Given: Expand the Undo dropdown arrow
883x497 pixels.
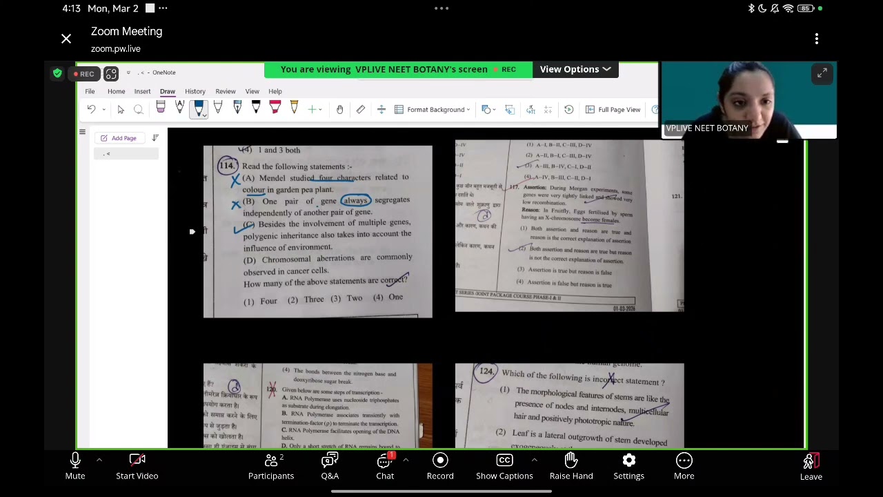Looking at the screenshot, I should (x=103, y=109).
